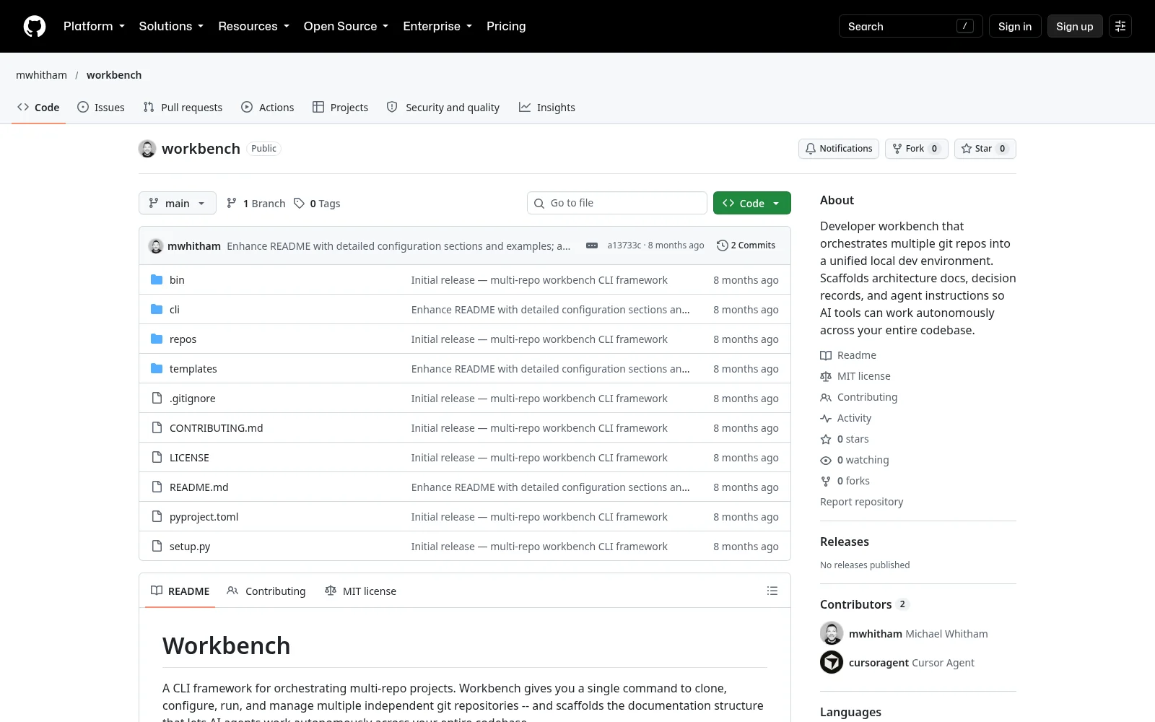Open the templates folder
This screenshot has height=722, width=1155.
click(193, 369)
